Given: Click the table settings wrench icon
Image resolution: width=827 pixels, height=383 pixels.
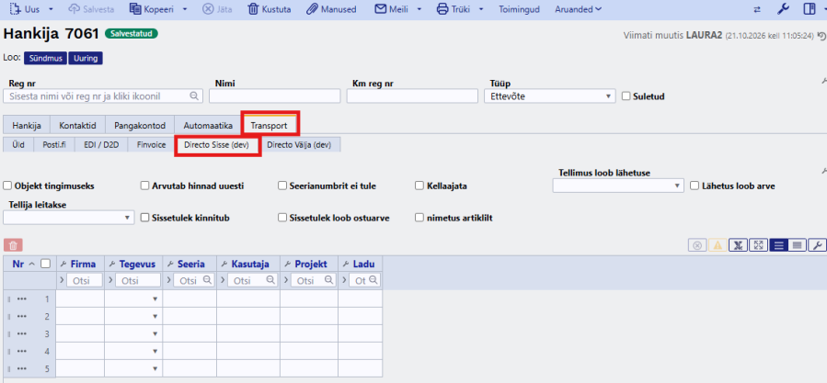Looking at the screenshot, I should 817,245.
